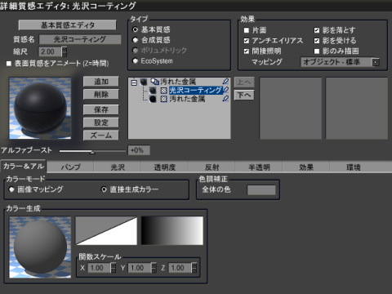Enable 影のみ描画 checkbox

317,51
